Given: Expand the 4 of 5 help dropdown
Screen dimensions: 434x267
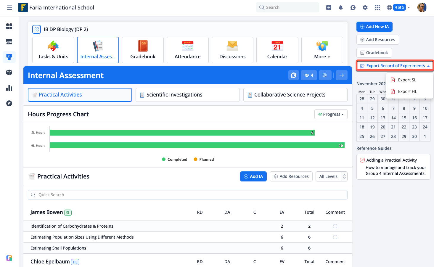Looking at the screenshot, I should click(x=401, y=7).
